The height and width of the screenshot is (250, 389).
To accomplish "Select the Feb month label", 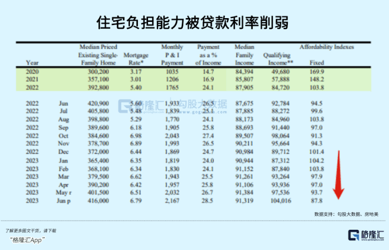I will click(64, 169).
